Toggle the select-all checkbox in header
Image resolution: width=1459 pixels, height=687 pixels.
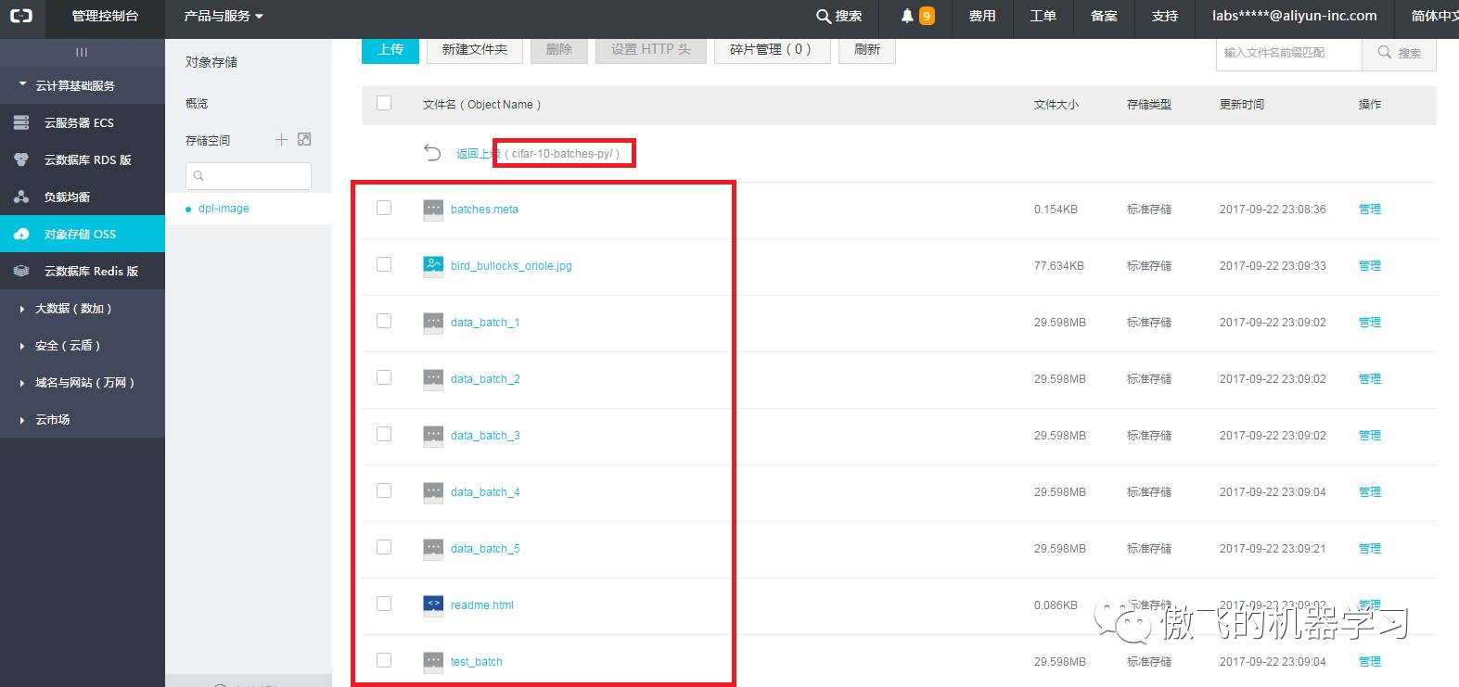[384, 103]
